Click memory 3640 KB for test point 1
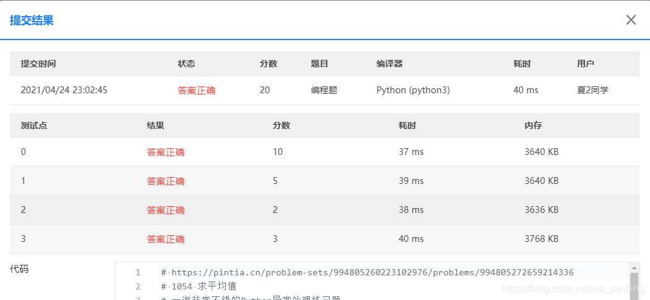 [x=541, y=181]
